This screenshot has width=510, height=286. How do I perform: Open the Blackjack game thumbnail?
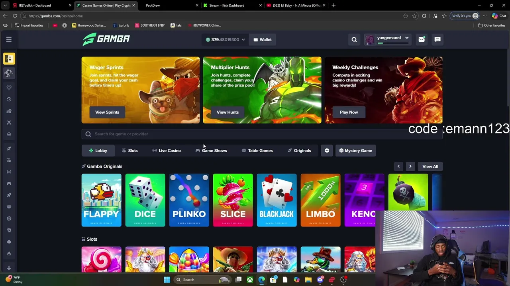click(x=277, y=200)
